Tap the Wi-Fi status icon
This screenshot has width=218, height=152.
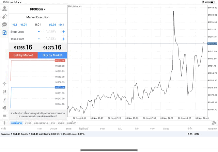(203, 2)
